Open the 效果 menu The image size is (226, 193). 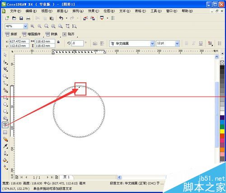(x=94, y=11)
